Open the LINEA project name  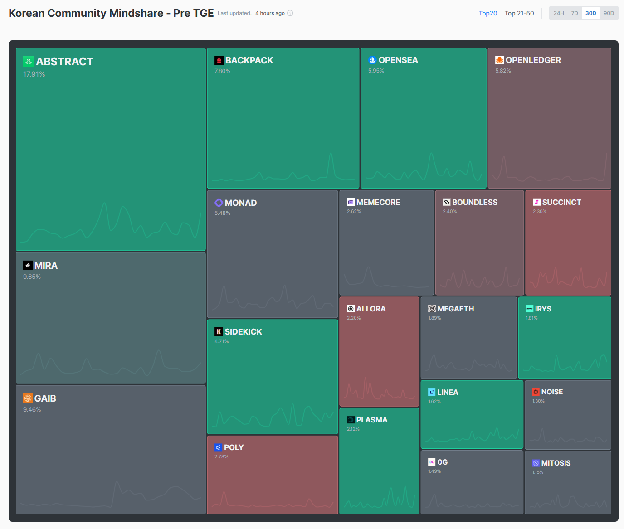point(448,392)
